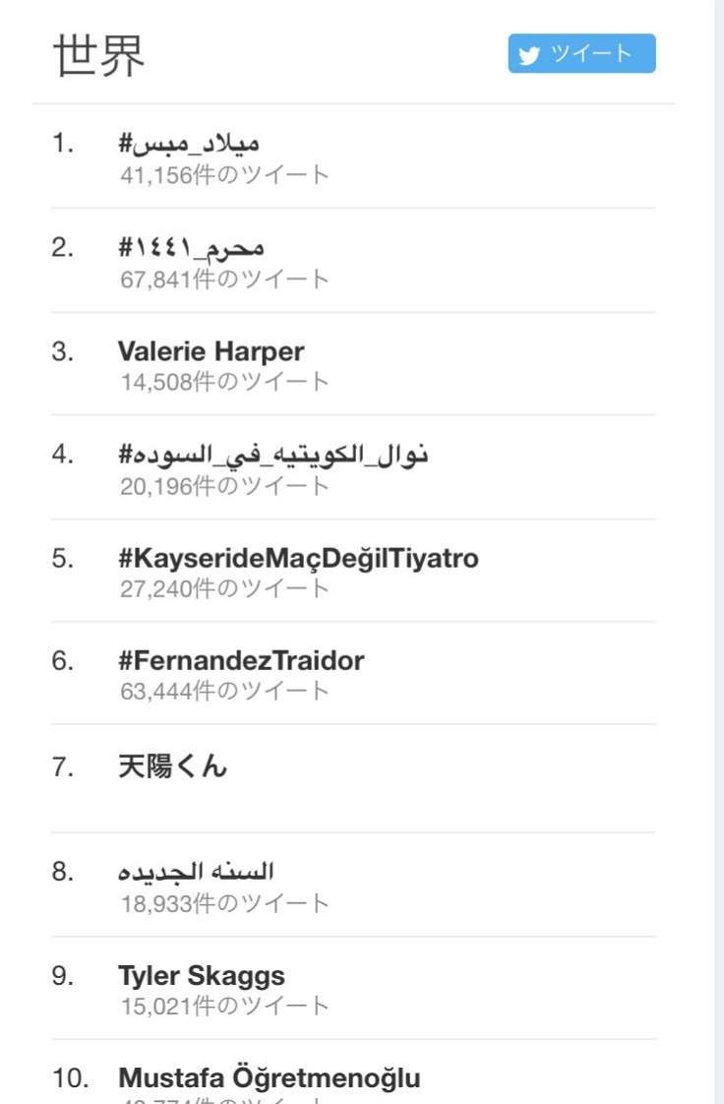Open the Mustafa Öğretmenoğlu trend
The image size is (724, 1104).
(270, 1077)
